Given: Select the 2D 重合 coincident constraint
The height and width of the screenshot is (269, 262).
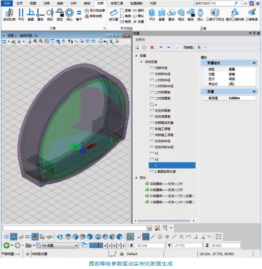Looking at the screenshot, I should coord(40,15).
